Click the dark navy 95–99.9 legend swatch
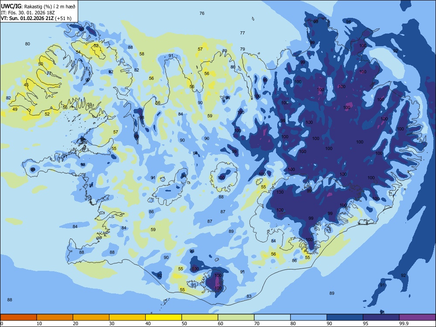436x327 pixels. 381,317
